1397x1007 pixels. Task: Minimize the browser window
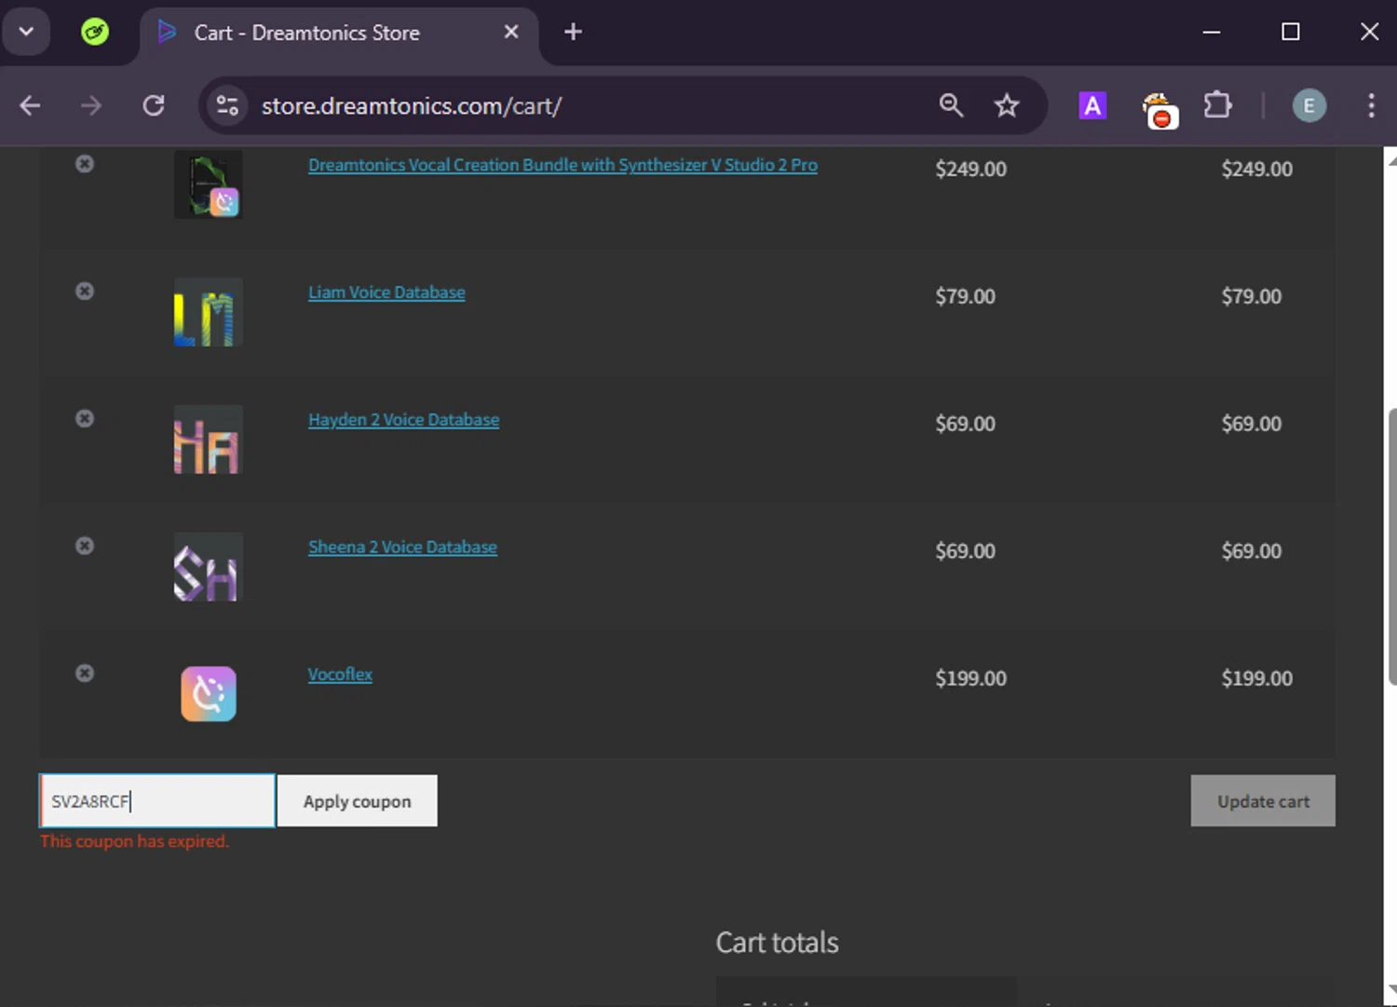(x=1212, y=32)
